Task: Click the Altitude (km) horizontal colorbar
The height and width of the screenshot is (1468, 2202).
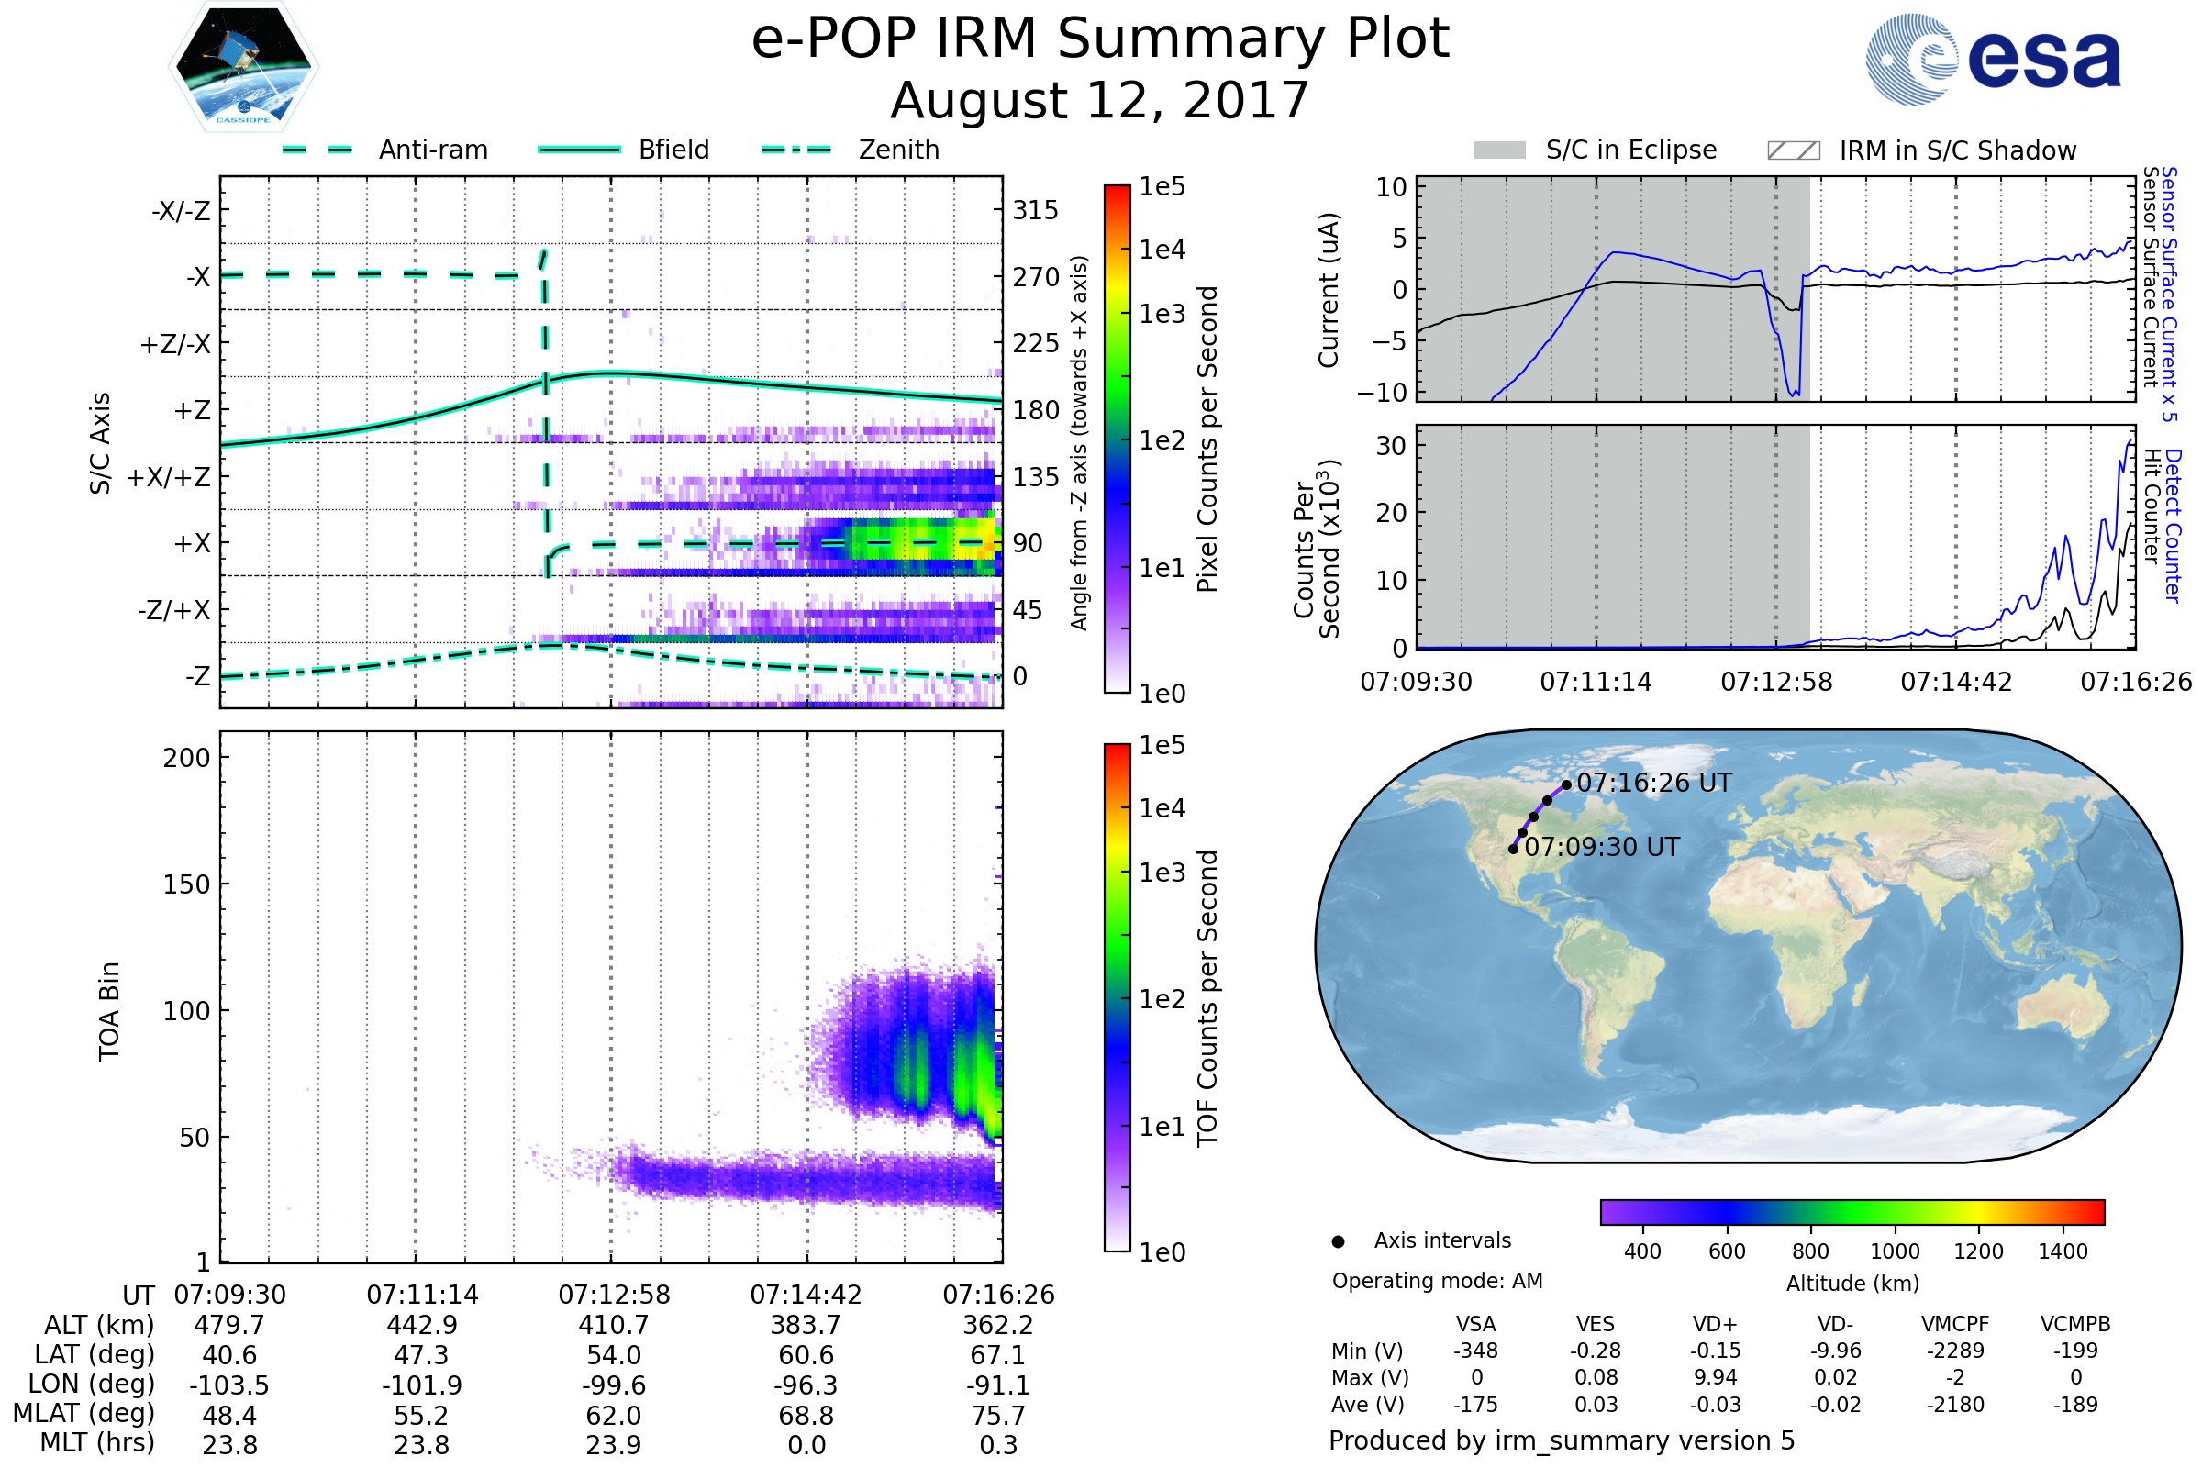Action: 1852,1211
